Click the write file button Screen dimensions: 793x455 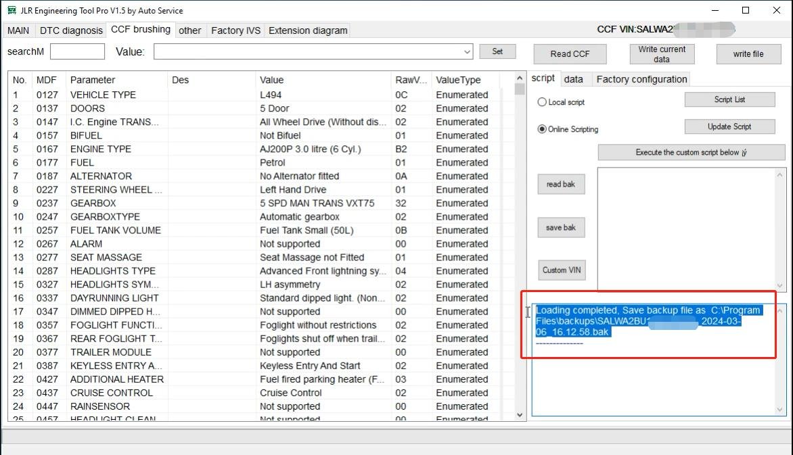[x=748, y=54]
